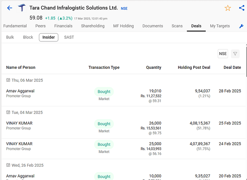Switch to the Peers tab

pyautogui.click(x=41, y=26)
